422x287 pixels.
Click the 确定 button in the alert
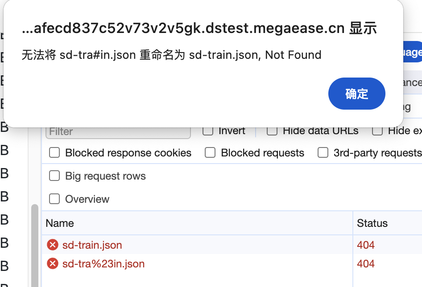point(356,94)
